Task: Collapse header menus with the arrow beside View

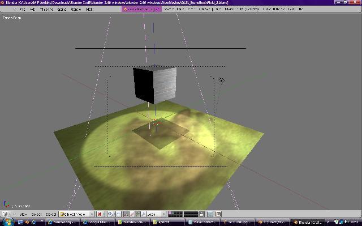Action: coord(14,214)
